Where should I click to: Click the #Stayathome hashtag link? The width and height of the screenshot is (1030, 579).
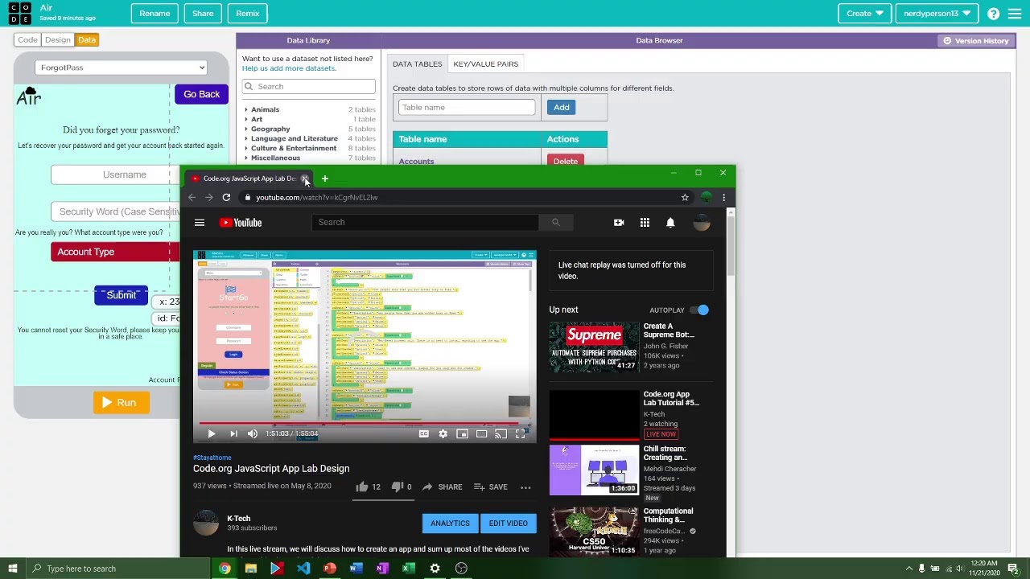[212, 458]
